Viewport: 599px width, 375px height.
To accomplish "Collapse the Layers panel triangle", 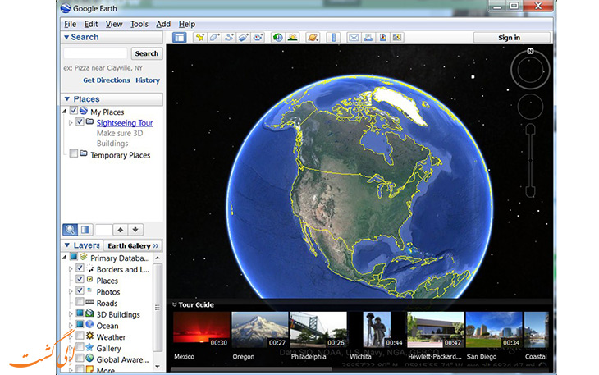I will pyautogui.click(x=66, y=245).
